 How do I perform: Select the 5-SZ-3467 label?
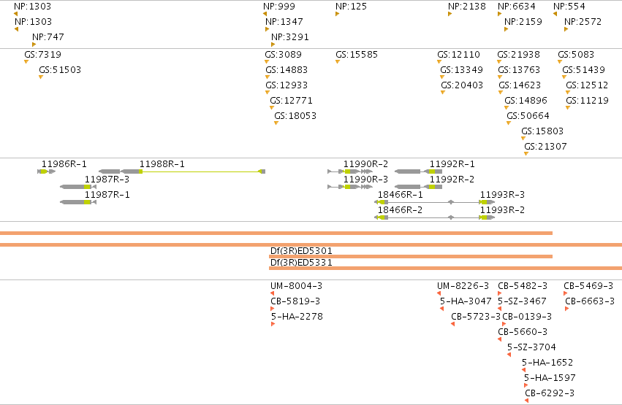(x=522, y=301)
